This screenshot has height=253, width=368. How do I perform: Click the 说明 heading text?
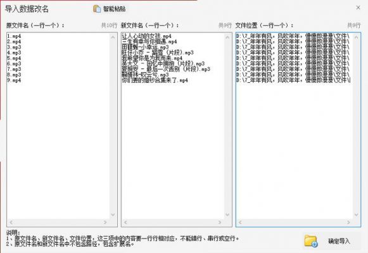click(x=13, y=233)
